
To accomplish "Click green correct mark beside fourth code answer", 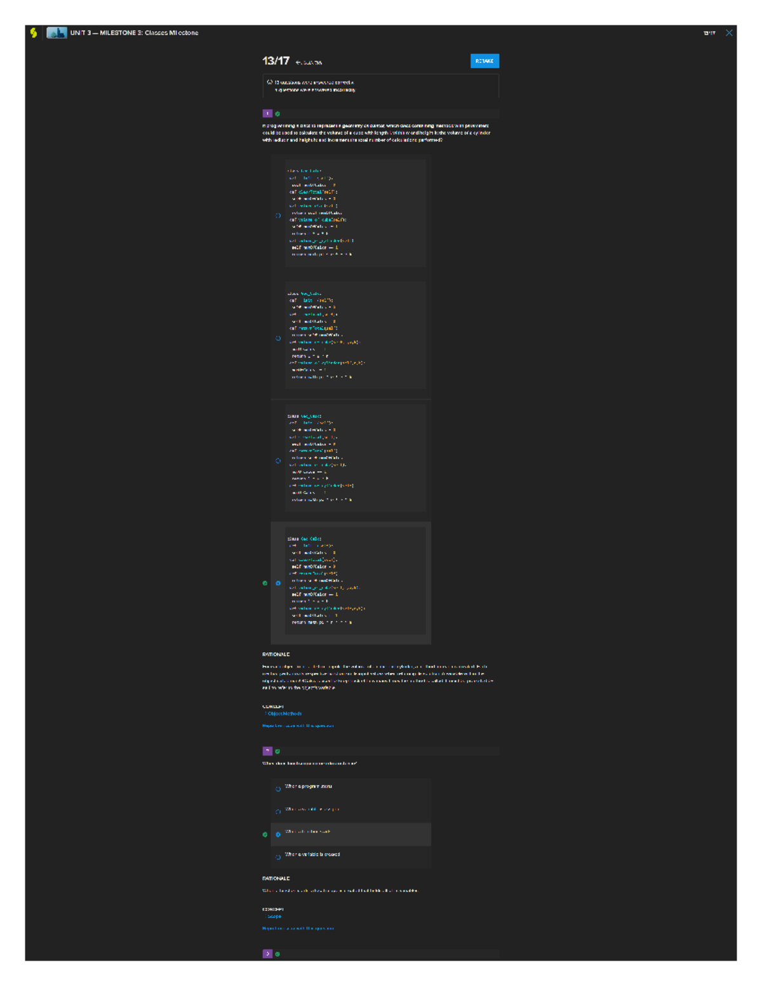I will click(x=265, y=583).
